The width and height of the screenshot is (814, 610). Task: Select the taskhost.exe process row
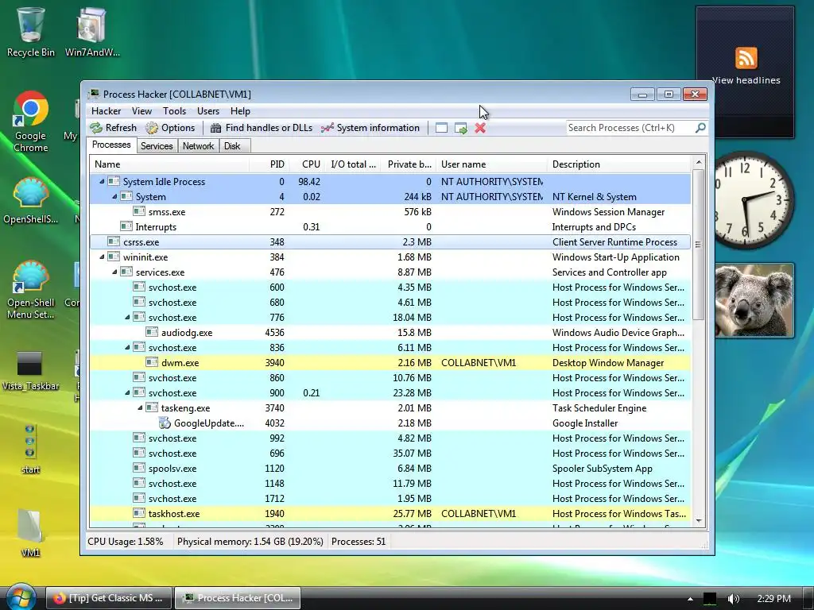(390, 514)
